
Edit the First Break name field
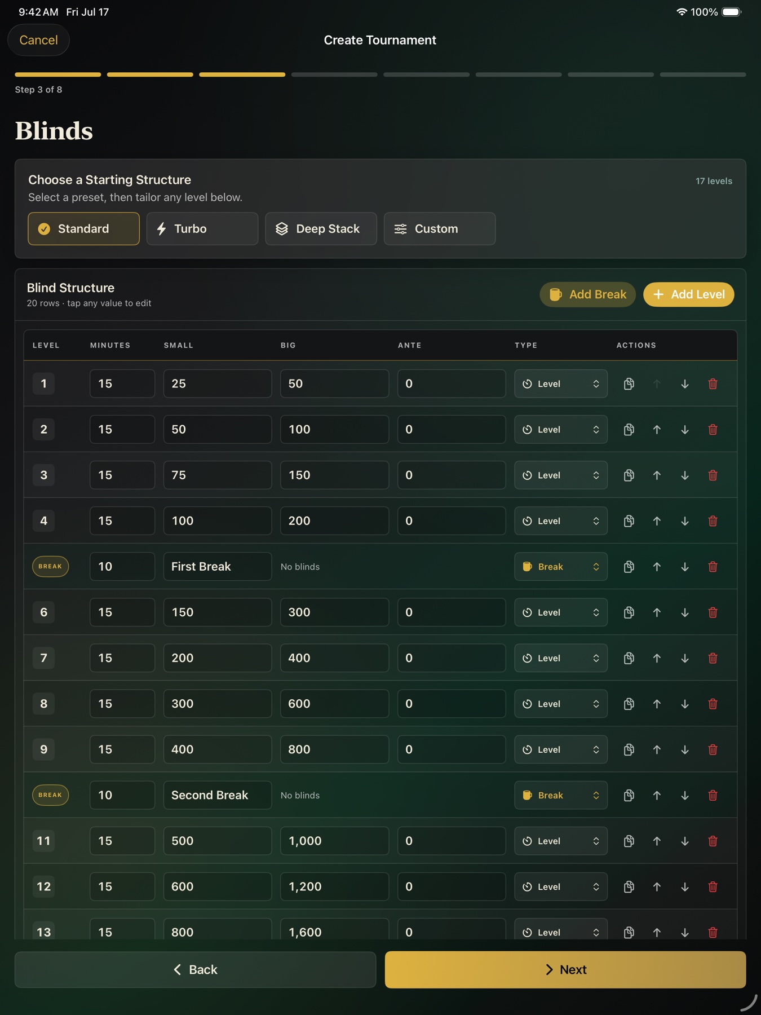(x=218, y=567)
